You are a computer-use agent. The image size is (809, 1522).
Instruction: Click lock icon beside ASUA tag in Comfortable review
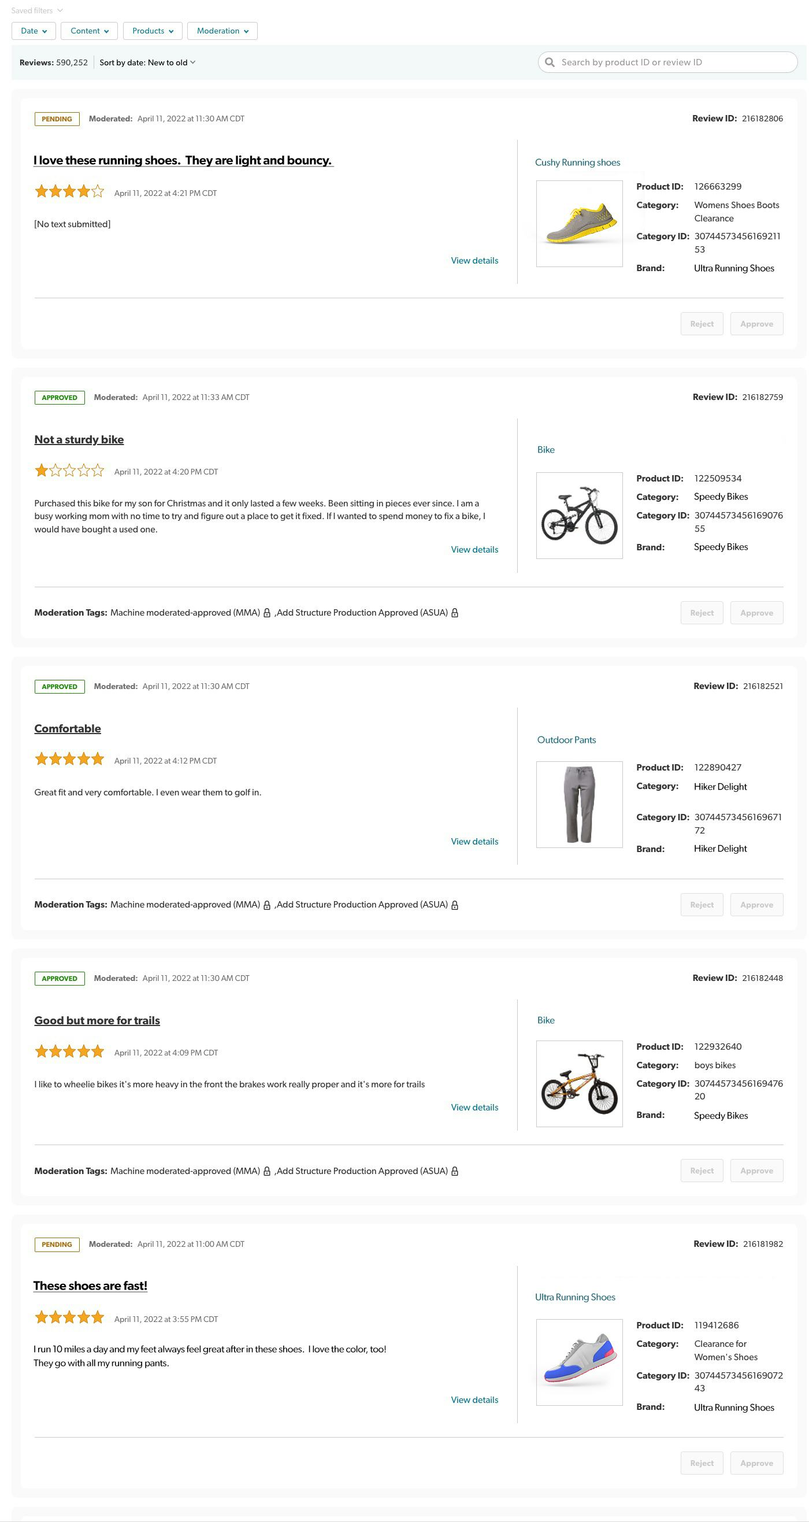point(455,905)
